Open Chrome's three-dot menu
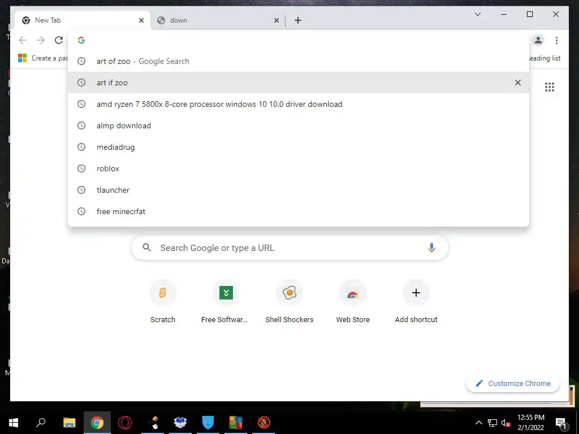Screen dimensions: 579x434 coord(556,40)
